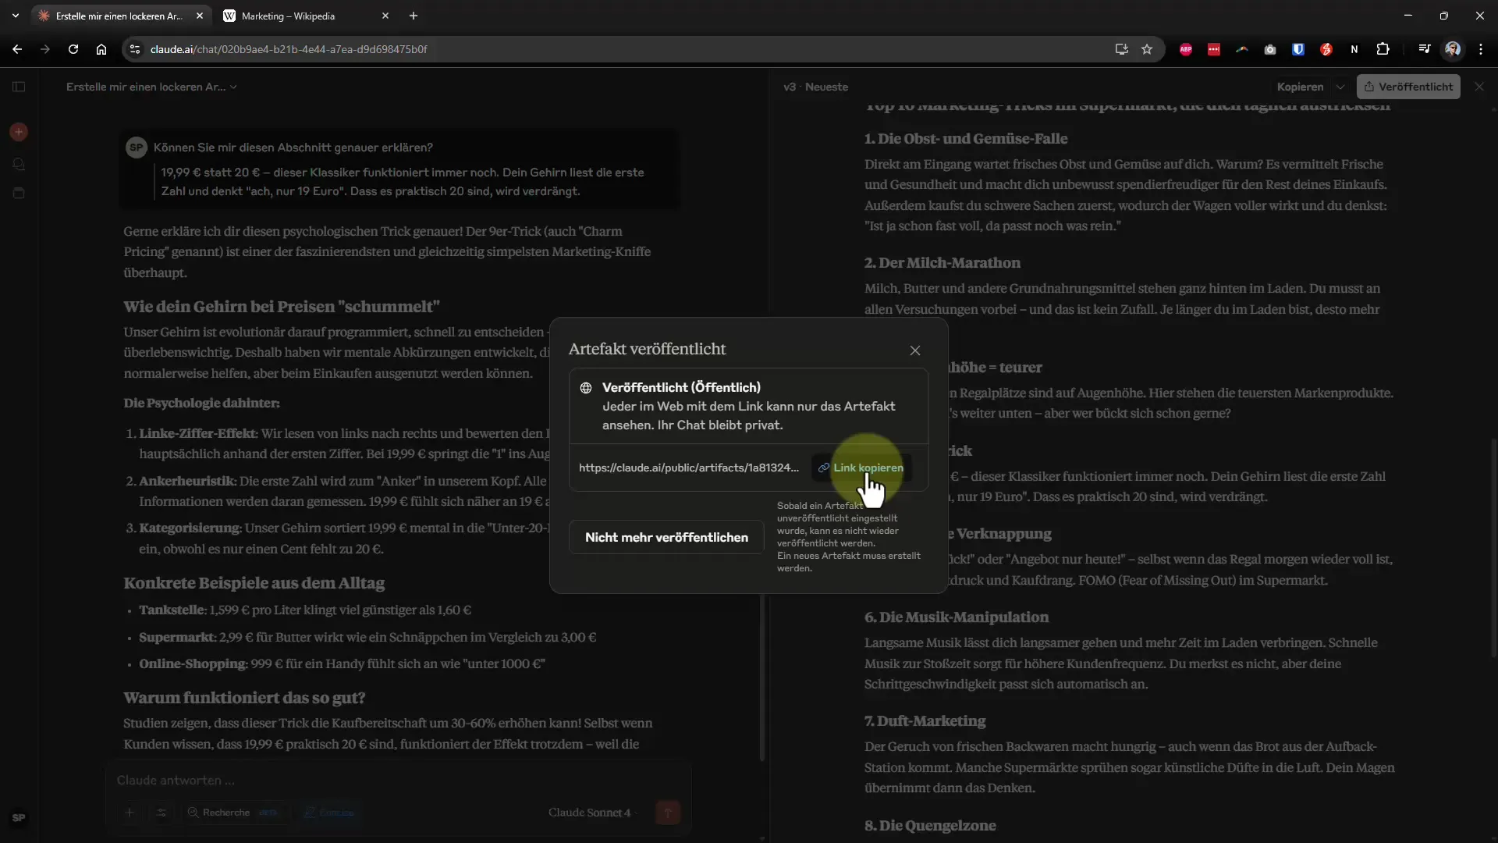Click 'Die Psychologie dahinter:' subheading
The image size is (1498, 843).
201,404
